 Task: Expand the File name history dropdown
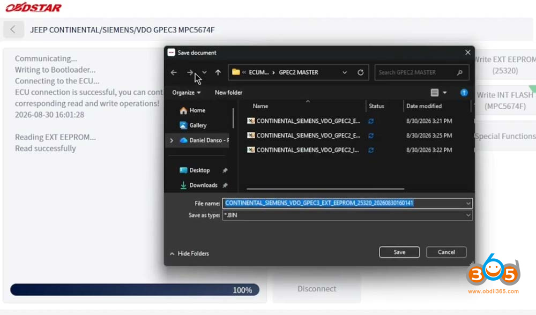[x=468, y=203]
